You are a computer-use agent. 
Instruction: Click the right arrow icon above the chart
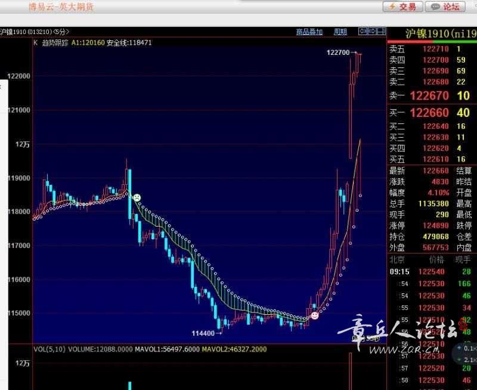(x=371, y=31)
